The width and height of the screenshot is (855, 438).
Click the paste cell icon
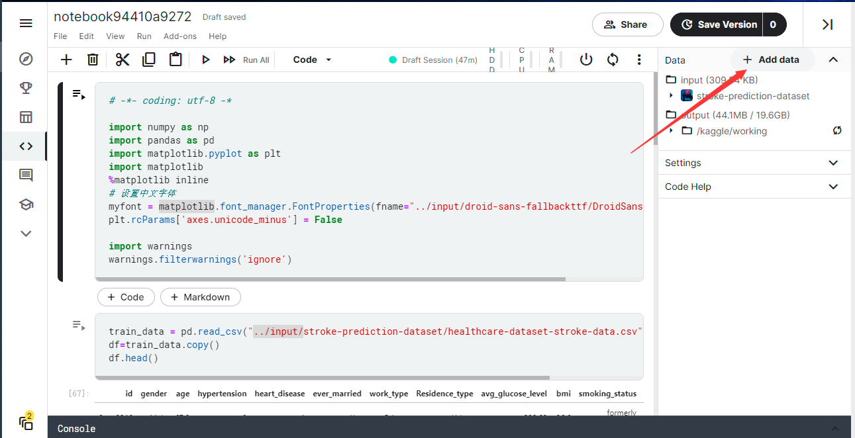pos(175,60)
